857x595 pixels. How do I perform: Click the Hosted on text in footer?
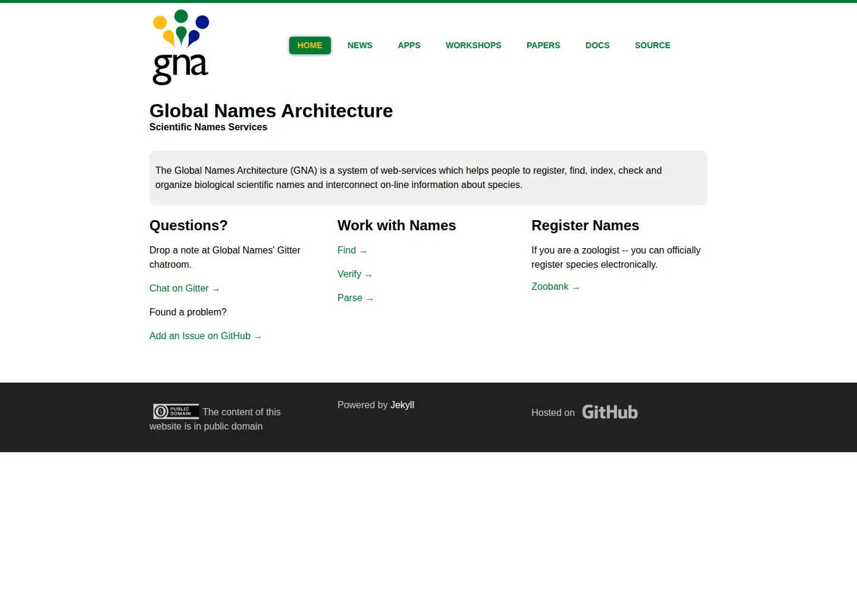point(553,413)
